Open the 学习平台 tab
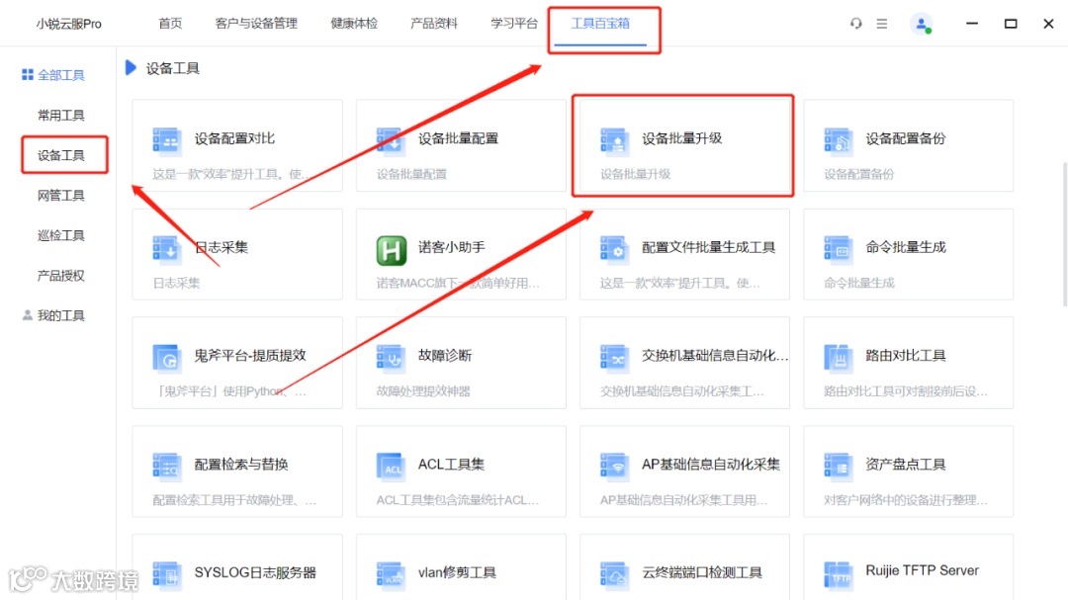This screenshot has height=600, width=1068. coord(514,23)
